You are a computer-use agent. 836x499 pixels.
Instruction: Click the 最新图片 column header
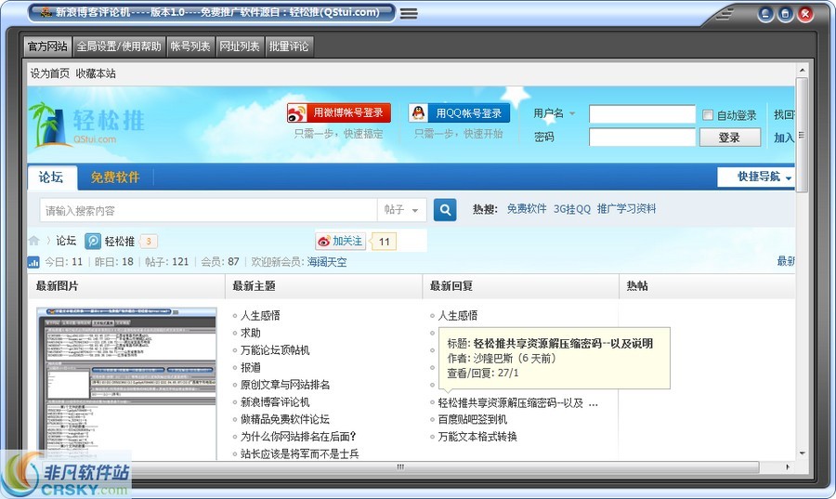click(x=57, y=286)
